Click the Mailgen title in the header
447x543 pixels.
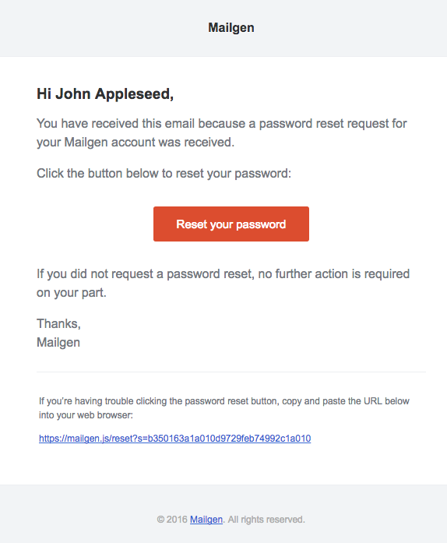231,28
